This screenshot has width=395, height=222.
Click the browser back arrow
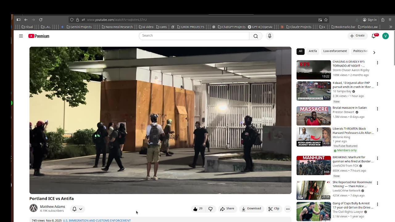click(x=26, y=20)
